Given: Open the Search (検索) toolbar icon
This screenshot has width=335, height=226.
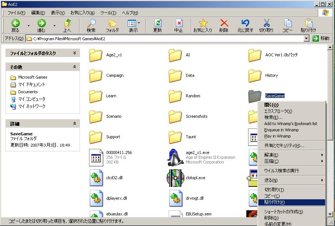Looking at the screenshot, I should point(92,26).
